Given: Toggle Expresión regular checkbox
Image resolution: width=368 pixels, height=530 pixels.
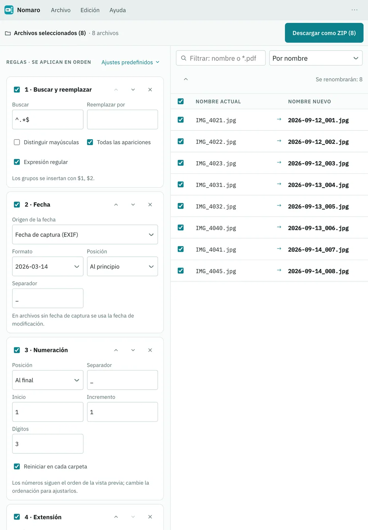Looking at the screenshot, I should 17,162.
